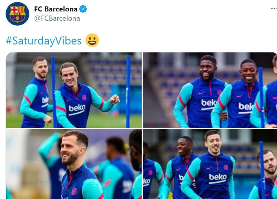Open the FC Barcelona display name link
Image resolution: width=277 pixels, height=199 pixels.
56,9
